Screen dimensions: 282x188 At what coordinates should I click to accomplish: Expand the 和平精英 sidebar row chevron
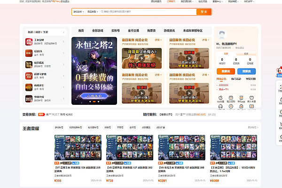[63, 64]
